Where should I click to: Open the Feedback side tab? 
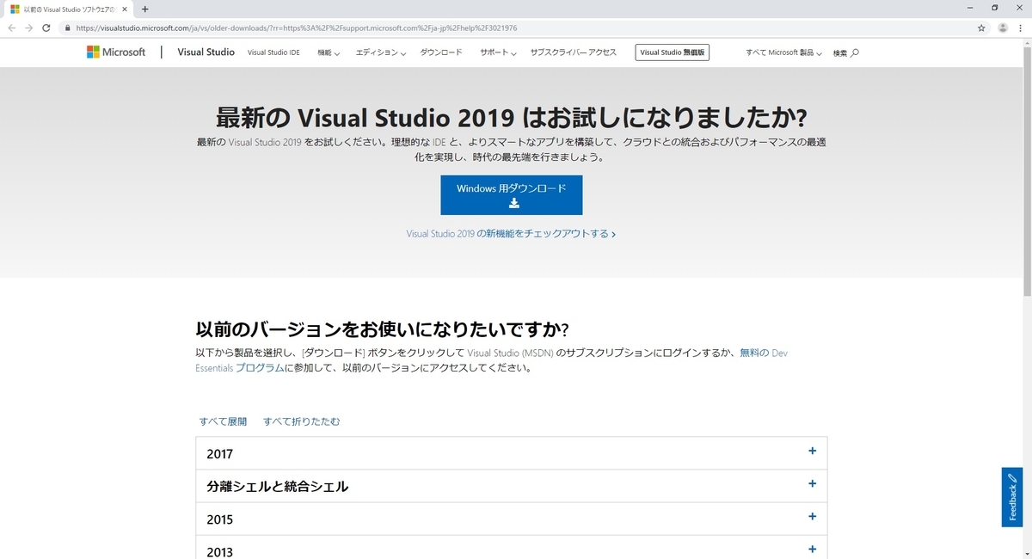[1012, 497]
